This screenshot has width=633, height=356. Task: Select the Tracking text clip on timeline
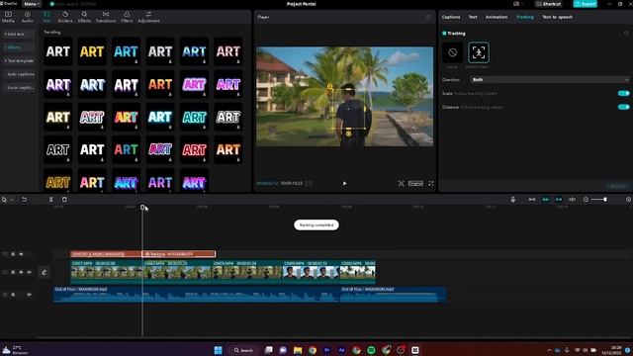(179, 254)
